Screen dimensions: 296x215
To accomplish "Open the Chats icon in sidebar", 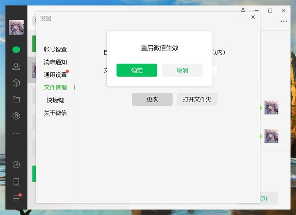I will (x=16, y=50).
